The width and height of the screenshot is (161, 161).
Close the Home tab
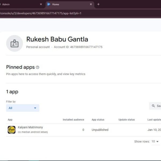click(x=91, y=4)
